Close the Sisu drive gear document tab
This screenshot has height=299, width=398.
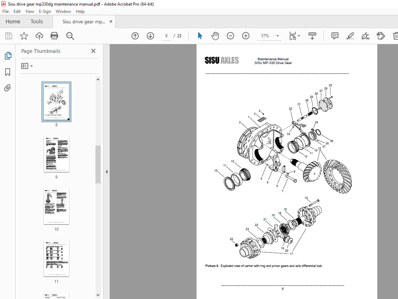[111, 22]
